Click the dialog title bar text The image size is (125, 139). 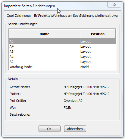click(x=29, y=6)
